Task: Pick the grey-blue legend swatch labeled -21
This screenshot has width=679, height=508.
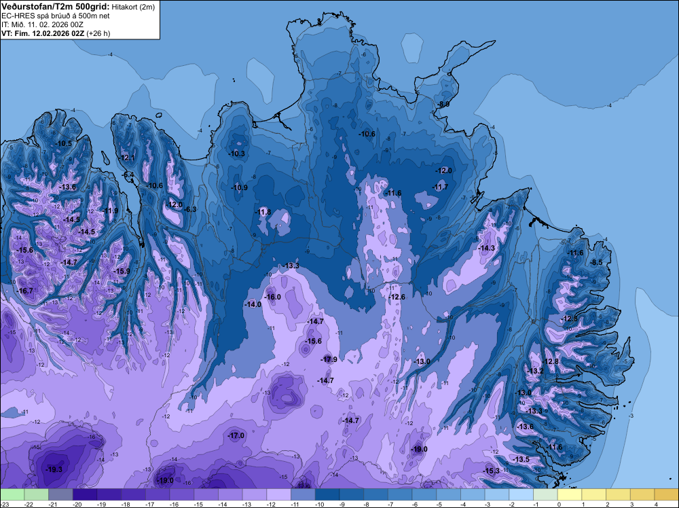Action: coord(60,494)
